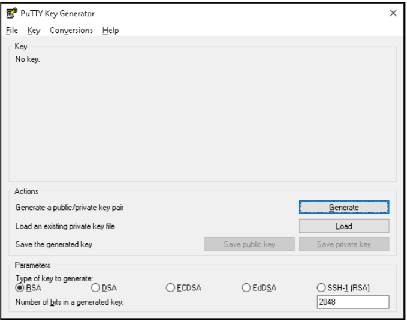Image resolution: width=407 pixels, height=321 pixels.
Task: Click the 'Generate a public/private key pair' label
Action: click(x=70, y=208)
